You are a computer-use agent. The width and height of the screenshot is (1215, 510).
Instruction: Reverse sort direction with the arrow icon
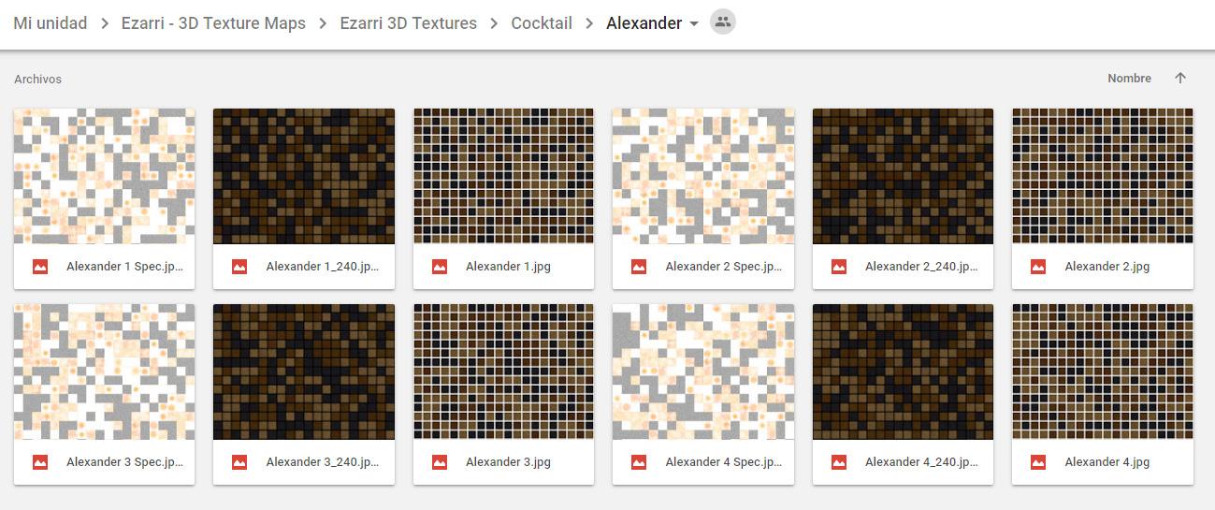point(1180,79)
